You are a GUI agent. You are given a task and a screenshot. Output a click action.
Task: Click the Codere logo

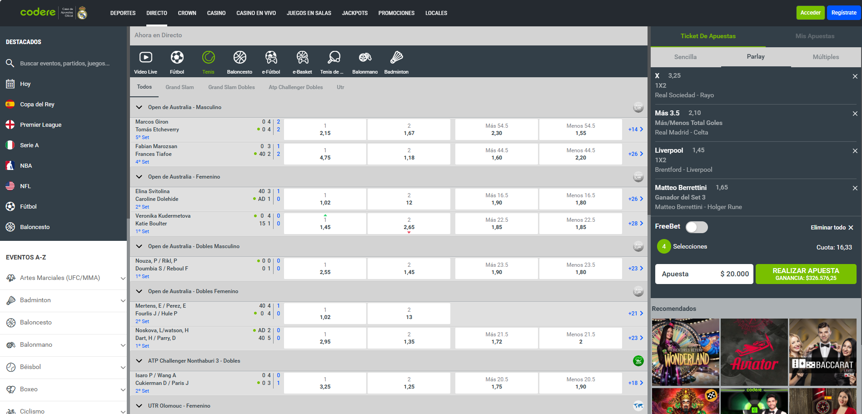click(38, 12)
